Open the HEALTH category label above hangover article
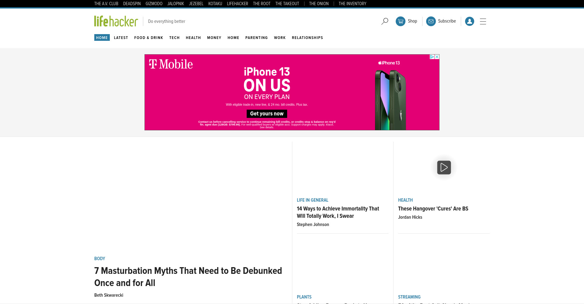This screenshot has height=304, width=584. pyautogui.click(x=405, y=200)
